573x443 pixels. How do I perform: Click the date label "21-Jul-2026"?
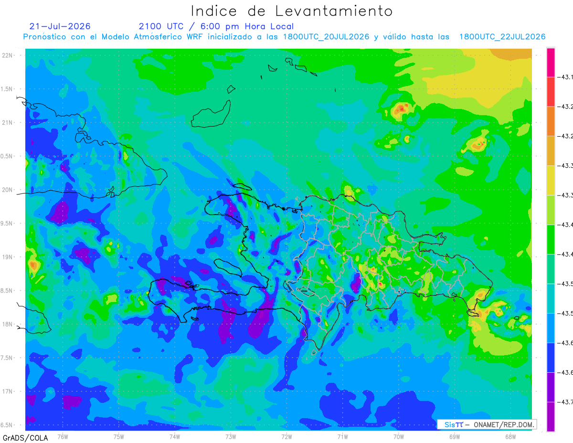click(60, 26)
